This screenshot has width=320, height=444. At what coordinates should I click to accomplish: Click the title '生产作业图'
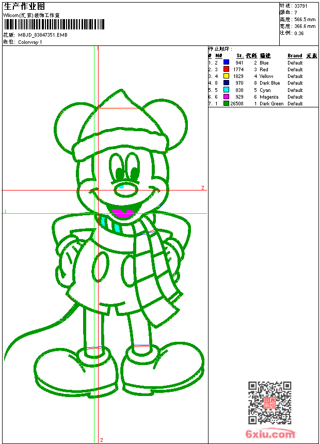[x=24, y=7]
